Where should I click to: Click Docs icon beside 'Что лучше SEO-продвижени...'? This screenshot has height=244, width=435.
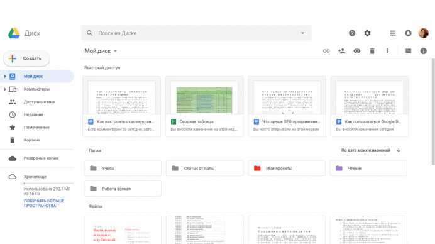pos(256,121)
